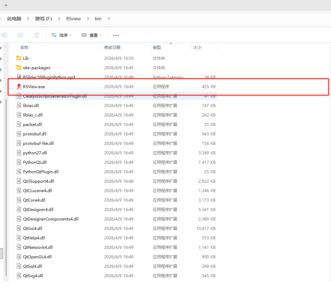Select the QtDesignerComponents4.dll file icon
The image size is (331, 288).
[x=19, y=219]
